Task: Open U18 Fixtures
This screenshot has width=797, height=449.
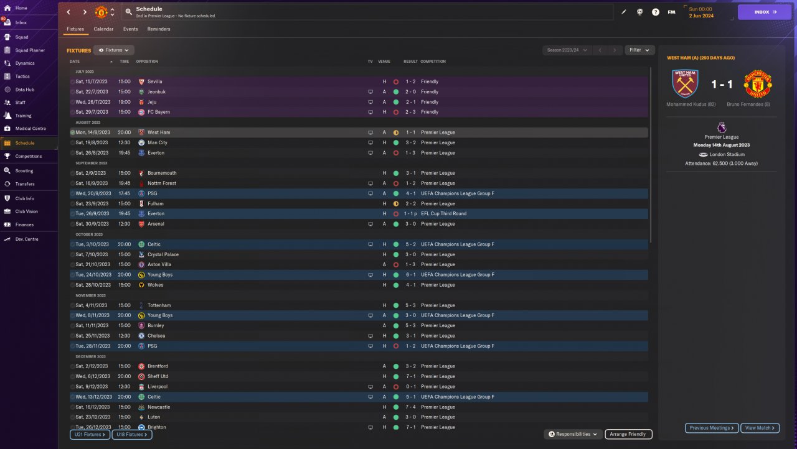Action: (x=132, y=435)
